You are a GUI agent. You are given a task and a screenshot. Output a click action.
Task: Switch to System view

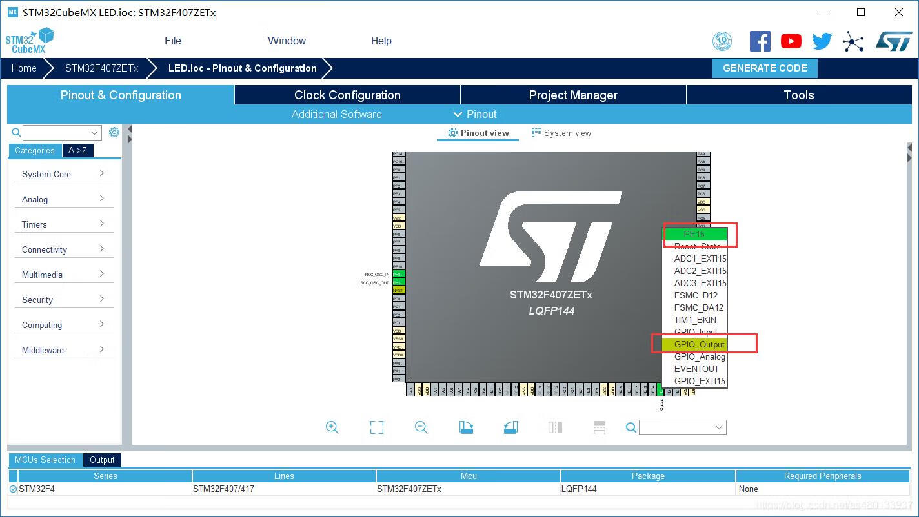(x=561, y=133)
